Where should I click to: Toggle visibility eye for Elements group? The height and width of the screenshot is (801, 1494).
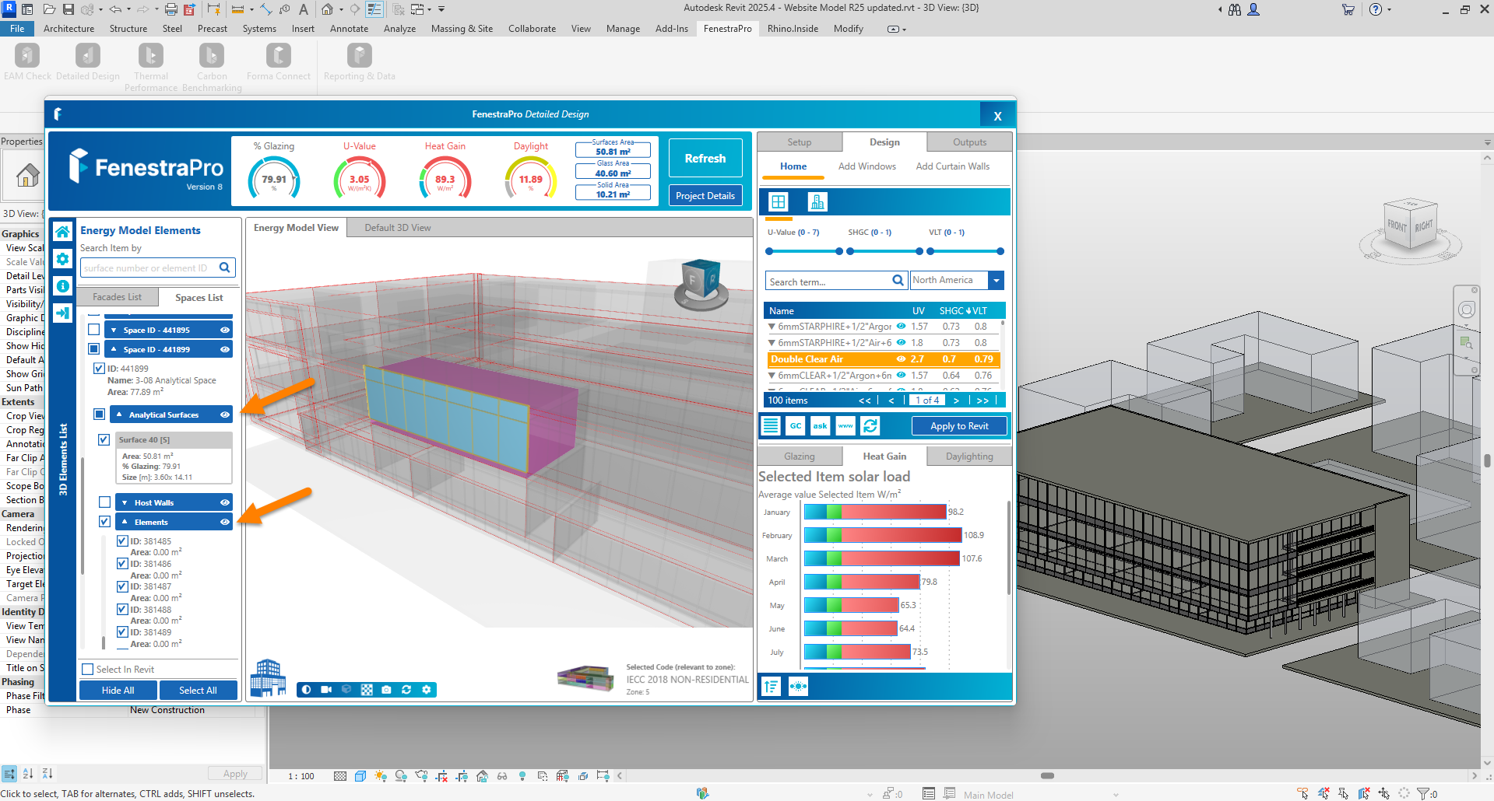coord(224,522)
